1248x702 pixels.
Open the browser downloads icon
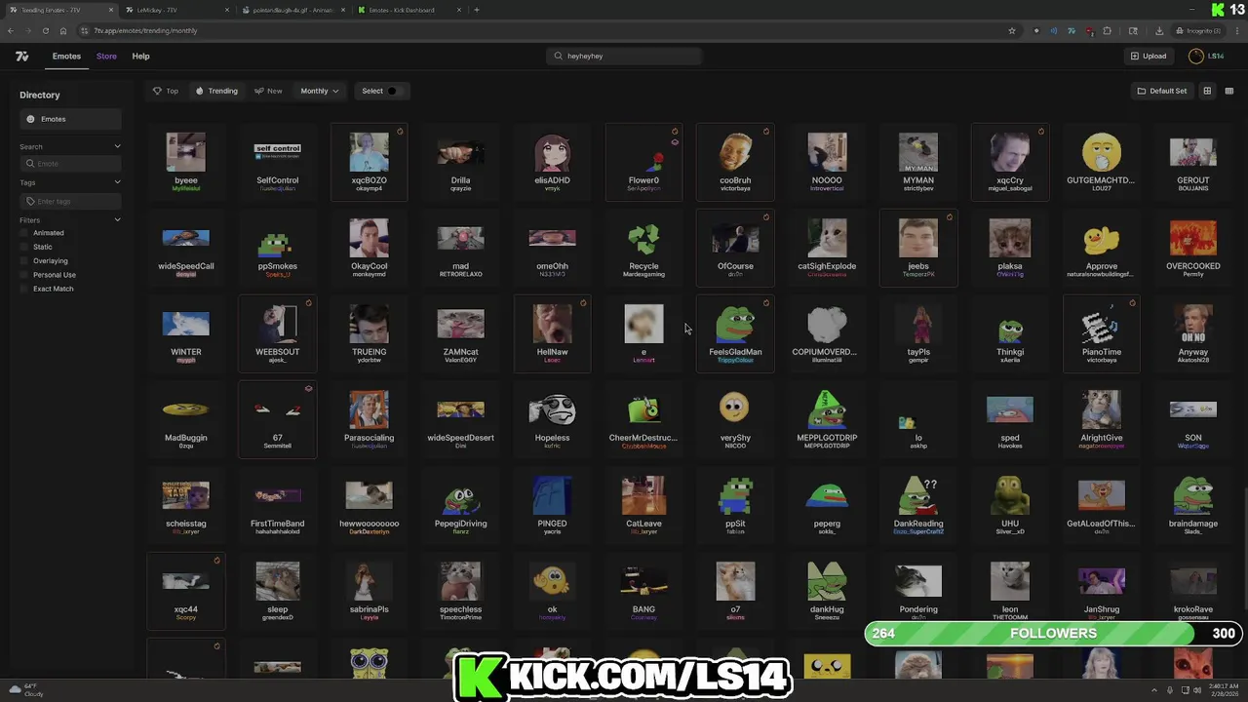click(x=1158, y=30)
